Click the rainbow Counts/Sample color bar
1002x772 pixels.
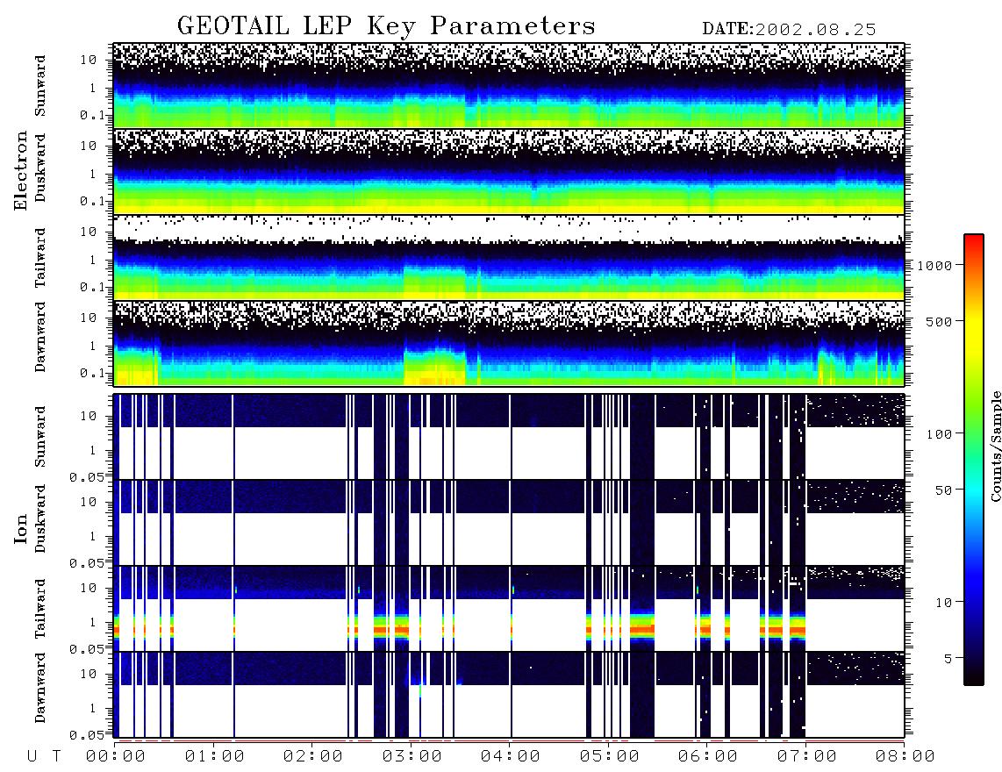click(x=974, y=460)
